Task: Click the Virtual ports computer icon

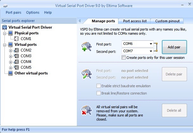Action: tap(10, 45)
